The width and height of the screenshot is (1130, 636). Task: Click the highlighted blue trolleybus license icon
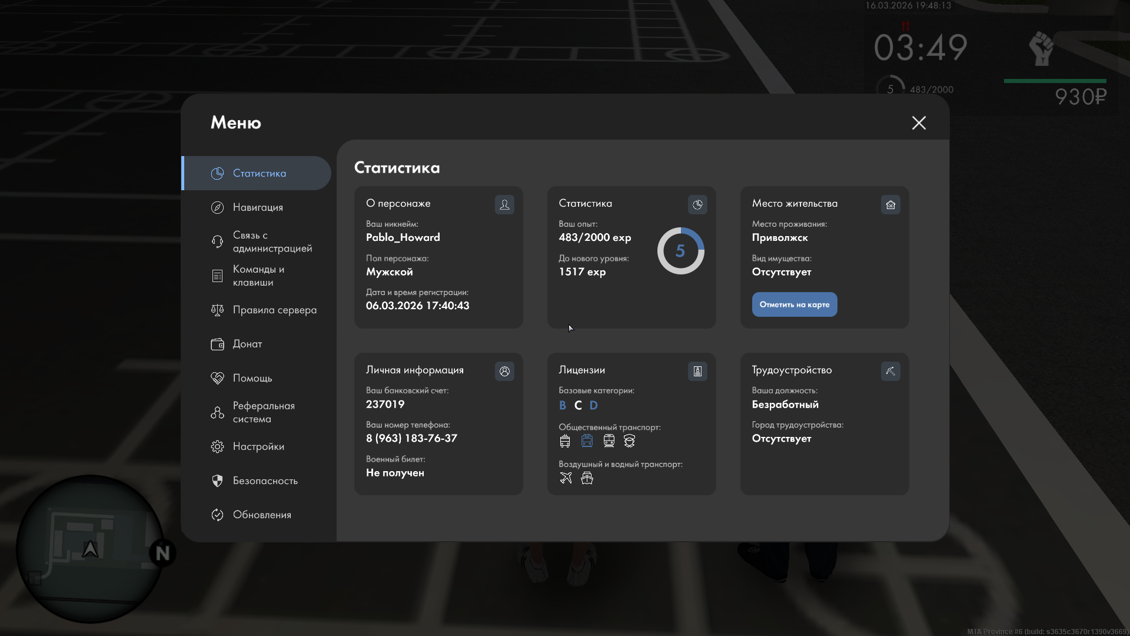point(587,440)
